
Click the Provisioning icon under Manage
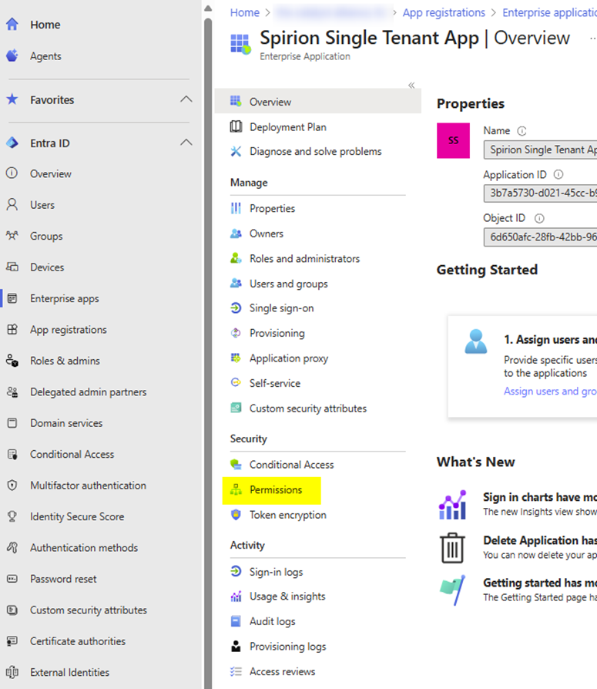236,333
